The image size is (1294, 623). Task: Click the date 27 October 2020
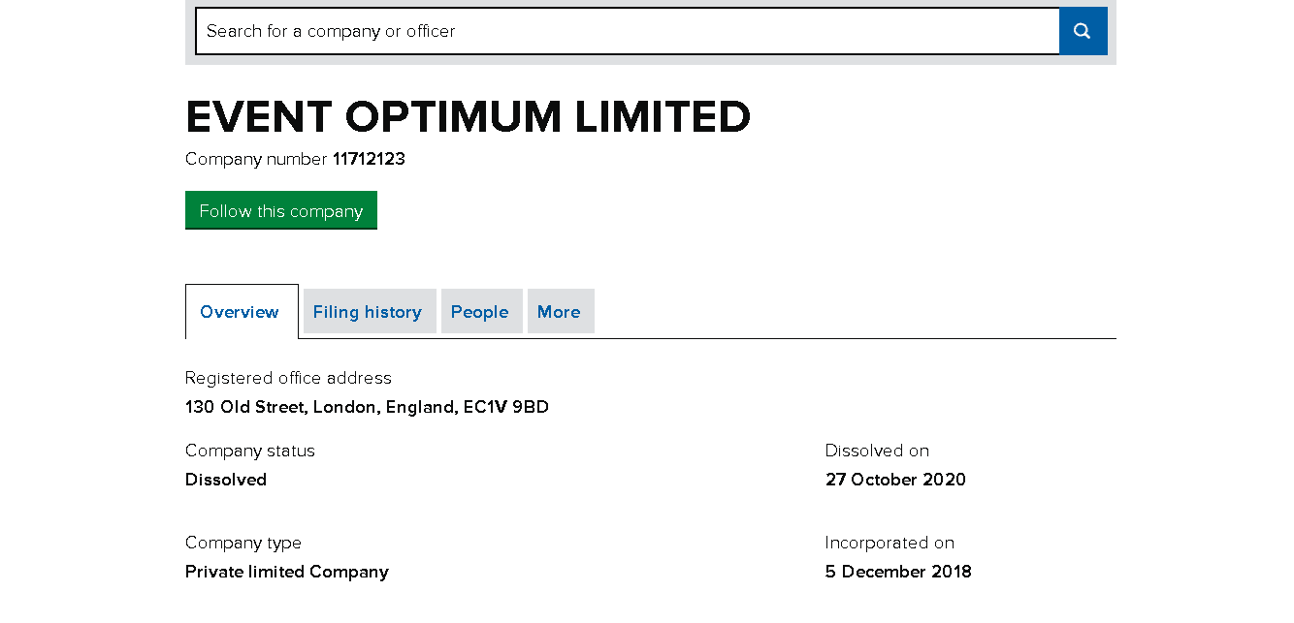tap(895, 480)
